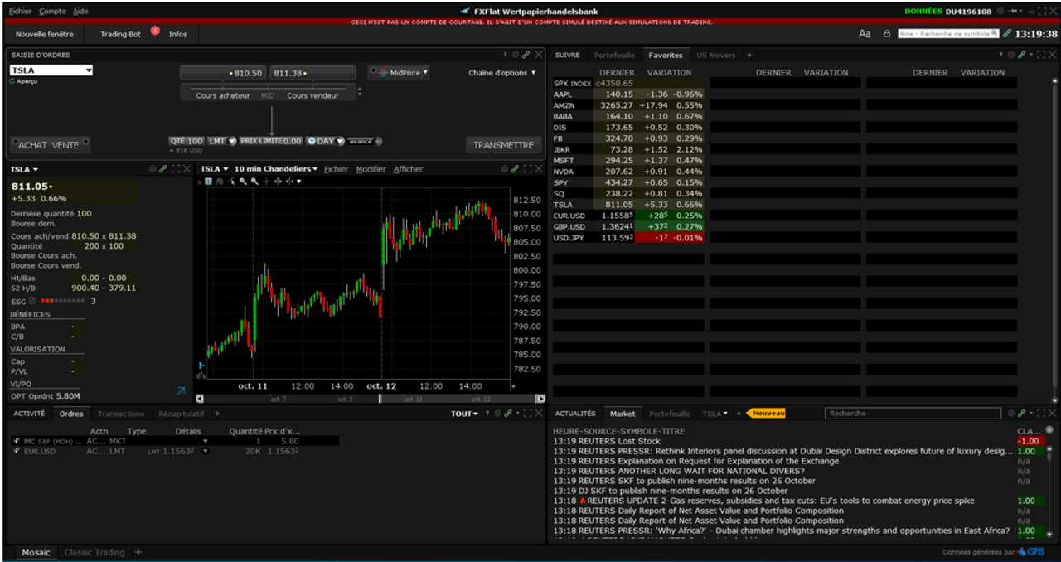Toggle icon on MC SBF order row
1061x562 pixels.
point(17,441)
